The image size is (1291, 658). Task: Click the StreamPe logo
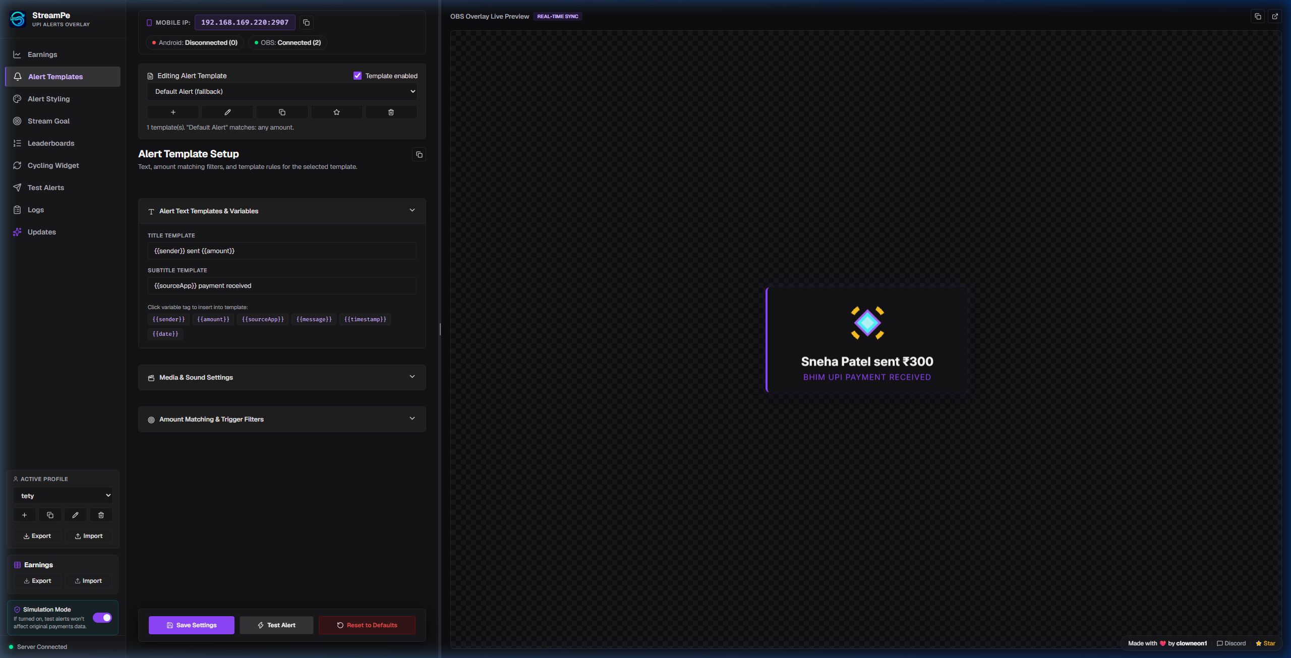[18, 19]
